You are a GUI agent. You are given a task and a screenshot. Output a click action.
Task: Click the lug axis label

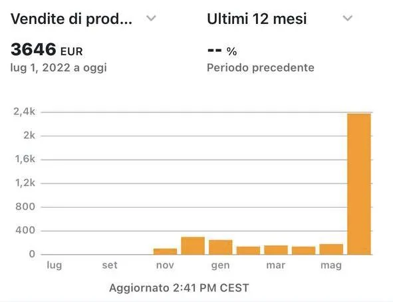tap(55, 265)
